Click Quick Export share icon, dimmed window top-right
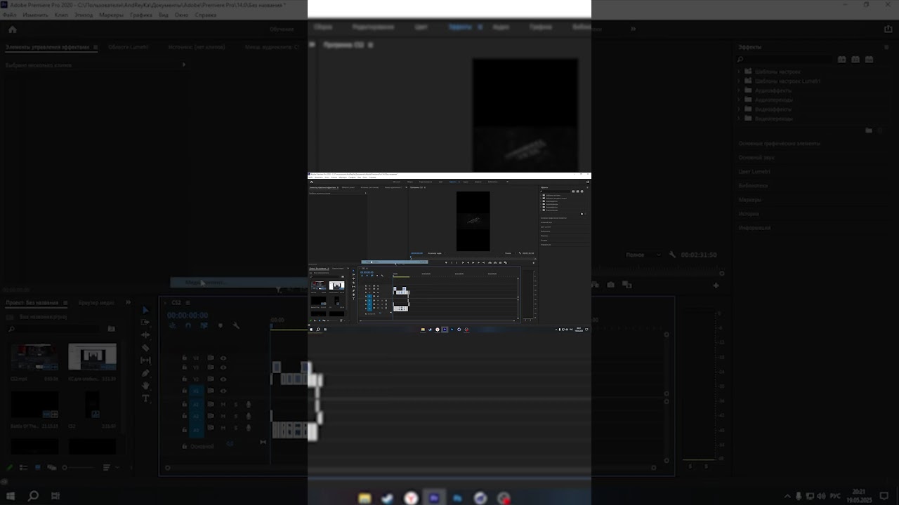The image size is (899, 505). pos(888,29)
